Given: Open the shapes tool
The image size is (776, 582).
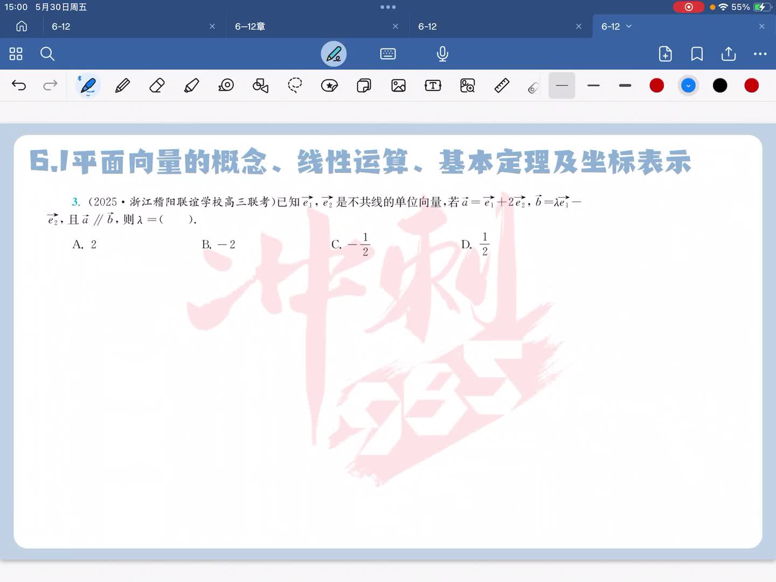Looking at the screenshot, I should pos(260,86).
